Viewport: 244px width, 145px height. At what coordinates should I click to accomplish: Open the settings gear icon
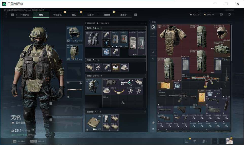(230, 14)
